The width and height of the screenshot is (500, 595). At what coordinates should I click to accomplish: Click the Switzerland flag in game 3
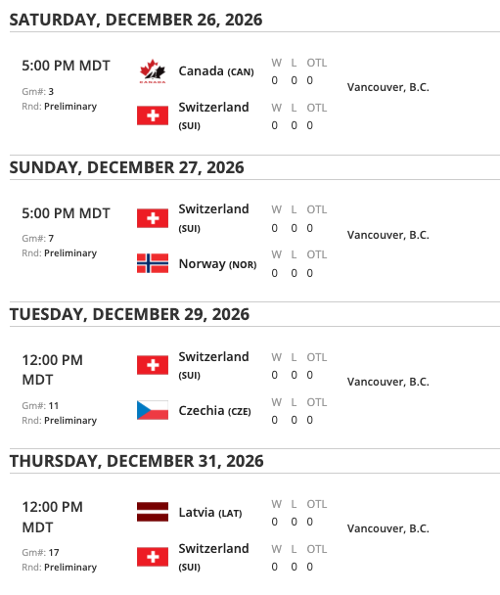(153, 115)
